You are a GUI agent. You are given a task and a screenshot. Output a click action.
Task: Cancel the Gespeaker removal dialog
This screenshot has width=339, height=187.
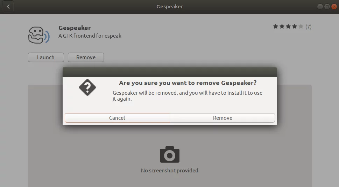click(117, 118)
